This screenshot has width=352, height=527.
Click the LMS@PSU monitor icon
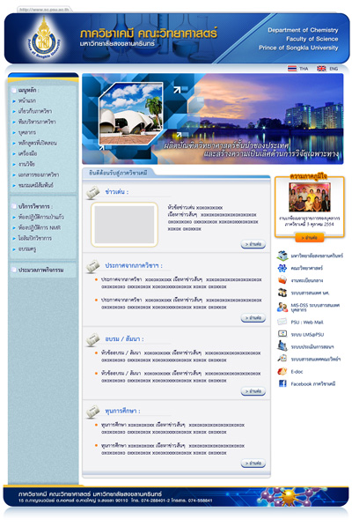pyautogui.click(x=282, y=334)
